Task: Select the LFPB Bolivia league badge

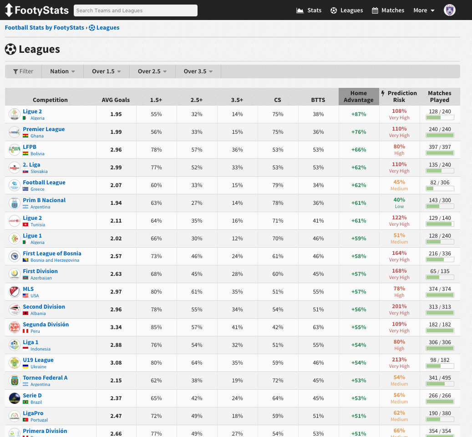Action: pos(14,149)
